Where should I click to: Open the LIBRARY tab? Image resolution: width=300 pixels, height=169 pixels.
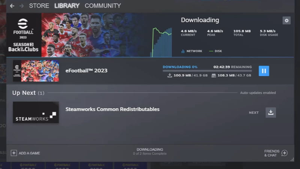click(67, 6)
